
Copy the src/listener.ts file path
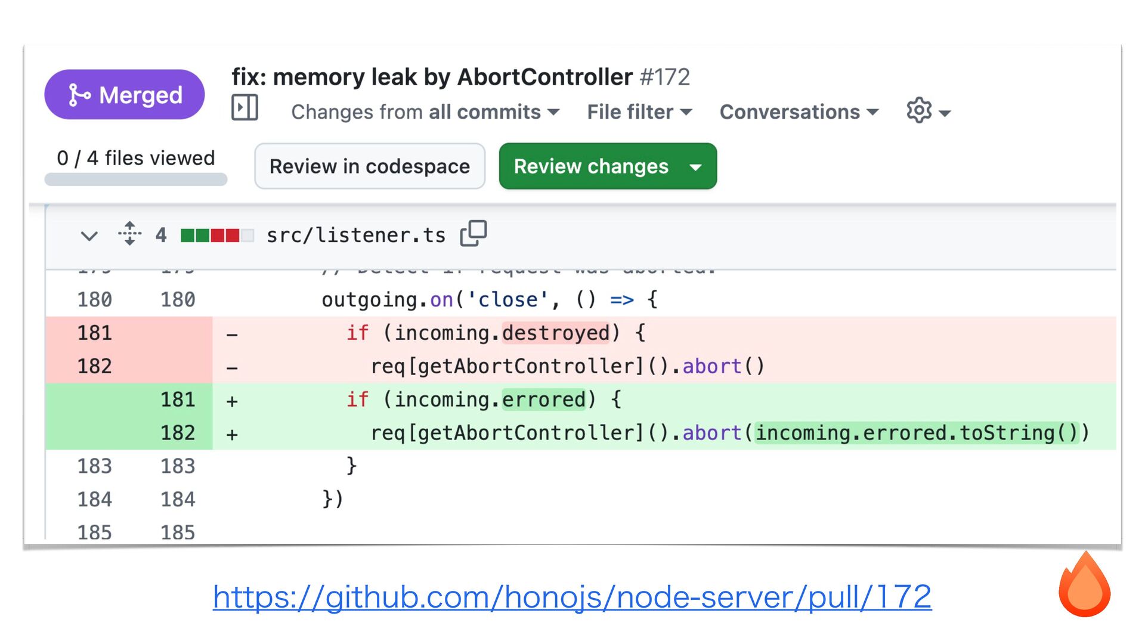[473, 234]
